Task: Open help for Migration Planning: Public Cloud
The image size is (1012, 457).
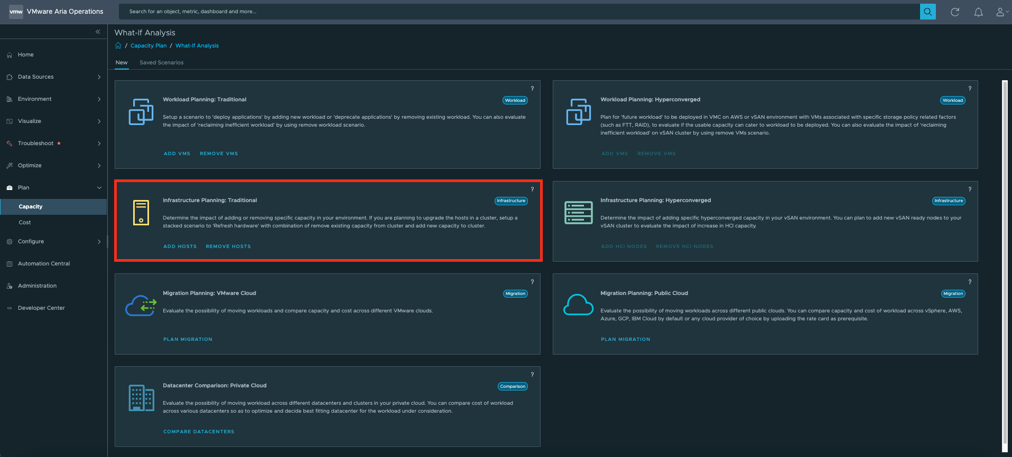Action: [970, 282]
